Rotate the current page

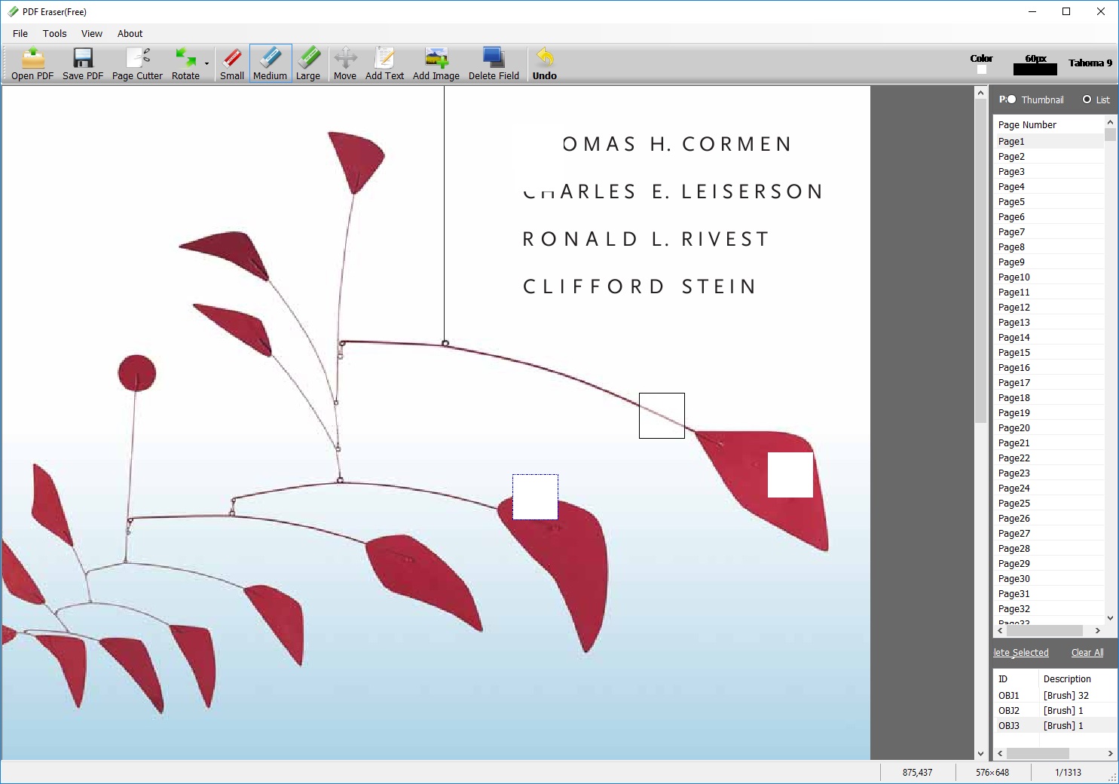pyautogui.click(x=185, y=63)
